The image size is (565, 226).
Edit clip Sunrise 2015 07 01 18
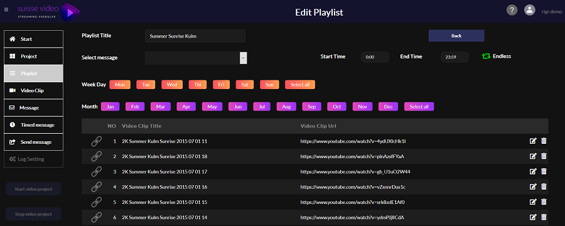pyautogui.click(x=532, y=156)
